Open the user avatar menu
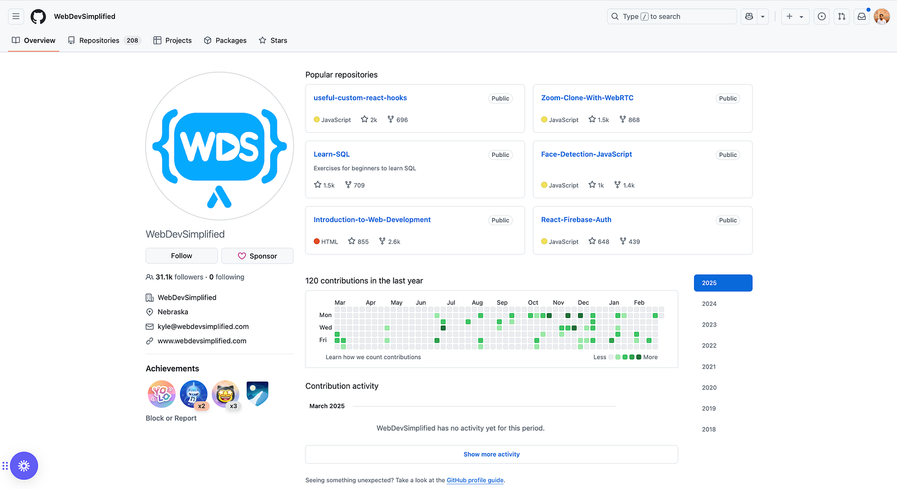 (x=882, y=16)
